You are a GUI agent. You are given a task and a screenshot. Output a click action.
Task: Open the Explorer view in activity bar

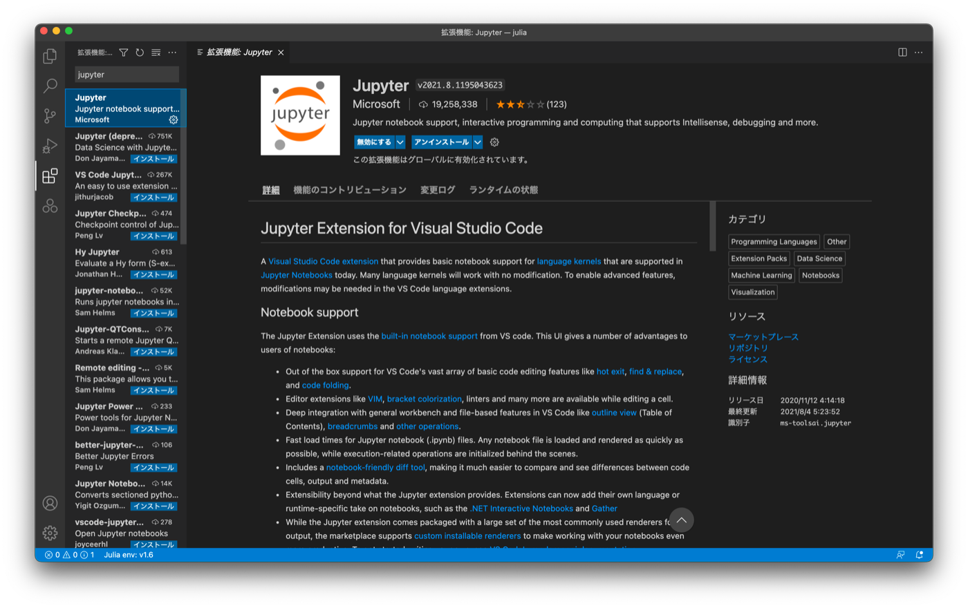tap(50, 56)
